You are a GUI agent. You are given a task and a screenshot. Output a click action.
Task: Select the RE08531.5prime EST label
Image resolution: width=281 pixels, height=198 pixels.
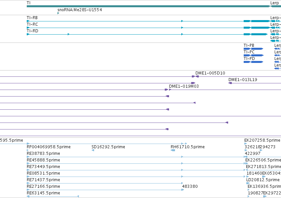(43, 173)
